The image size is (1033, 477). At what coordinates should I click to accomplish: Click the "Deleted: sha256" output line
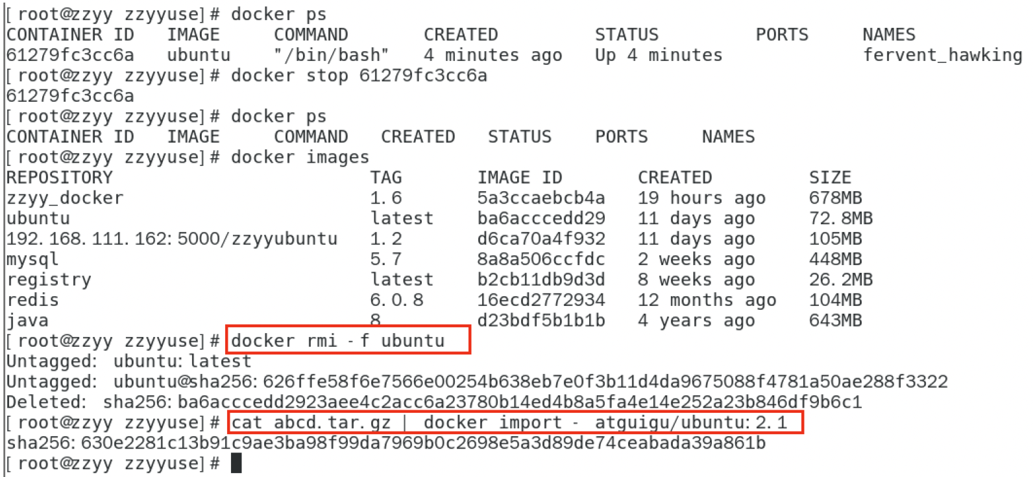[433, 402]
